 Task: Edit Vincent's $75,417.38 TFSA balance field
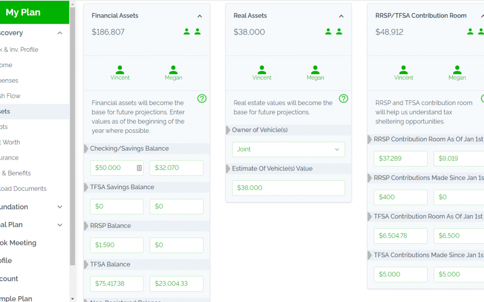pos(117,284)
